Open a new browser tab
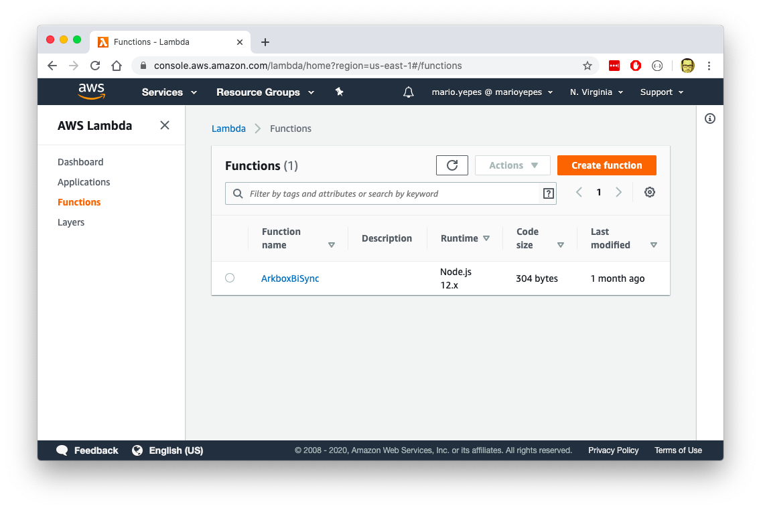The width and height of the screenshot is (761, 510). tap(265, 42)
